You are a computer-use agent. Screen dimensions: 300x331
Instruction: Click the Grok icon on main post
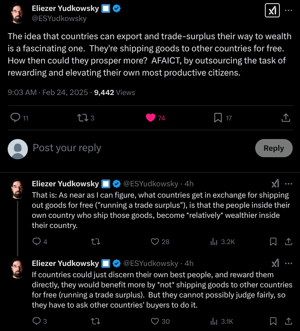[272, 11]
